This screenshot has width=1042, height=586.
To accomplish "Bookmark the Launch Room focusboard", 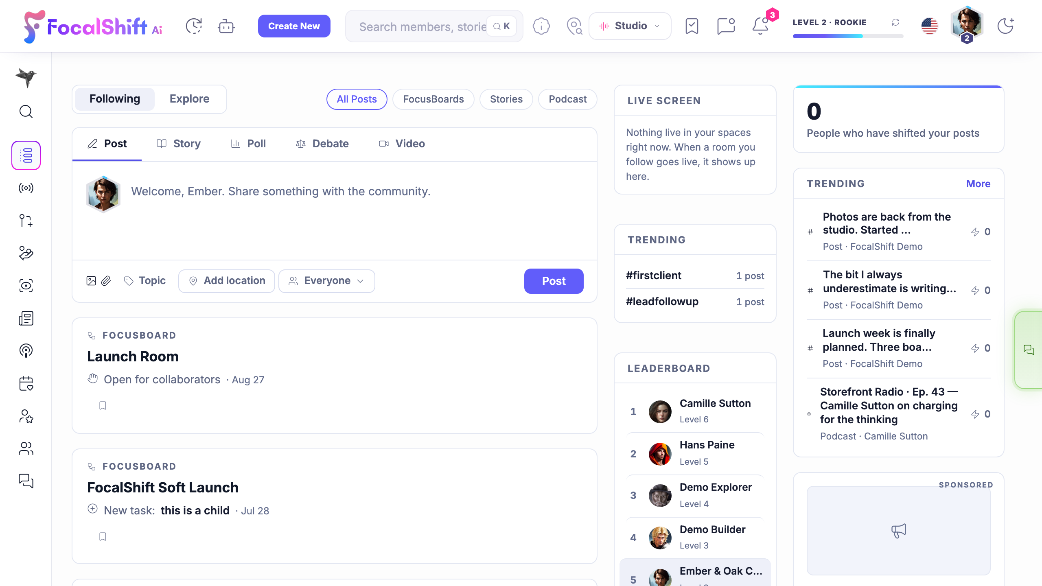I will 103,406.
